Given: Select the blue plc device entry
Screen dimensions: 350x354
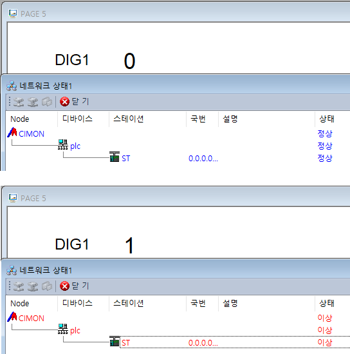Looking at the screenshot, I should click(x=75, y=146).
